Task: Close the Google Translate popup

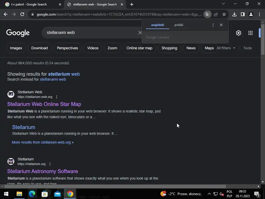Action: [221, 25]
